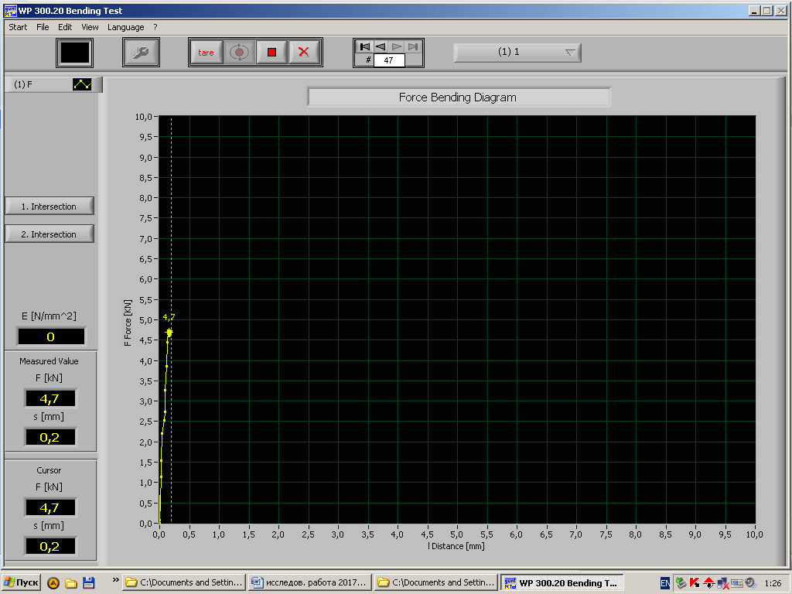Start recording with the circular record button
Screen dimensions: 792x594
click(x=239, y=52)
